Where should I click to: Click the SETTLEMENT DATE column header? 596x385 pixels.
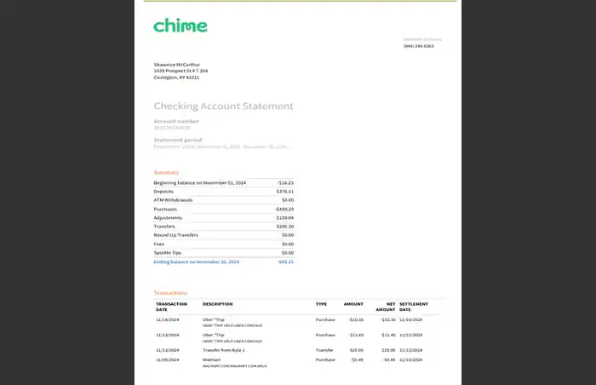pos(414,307)
